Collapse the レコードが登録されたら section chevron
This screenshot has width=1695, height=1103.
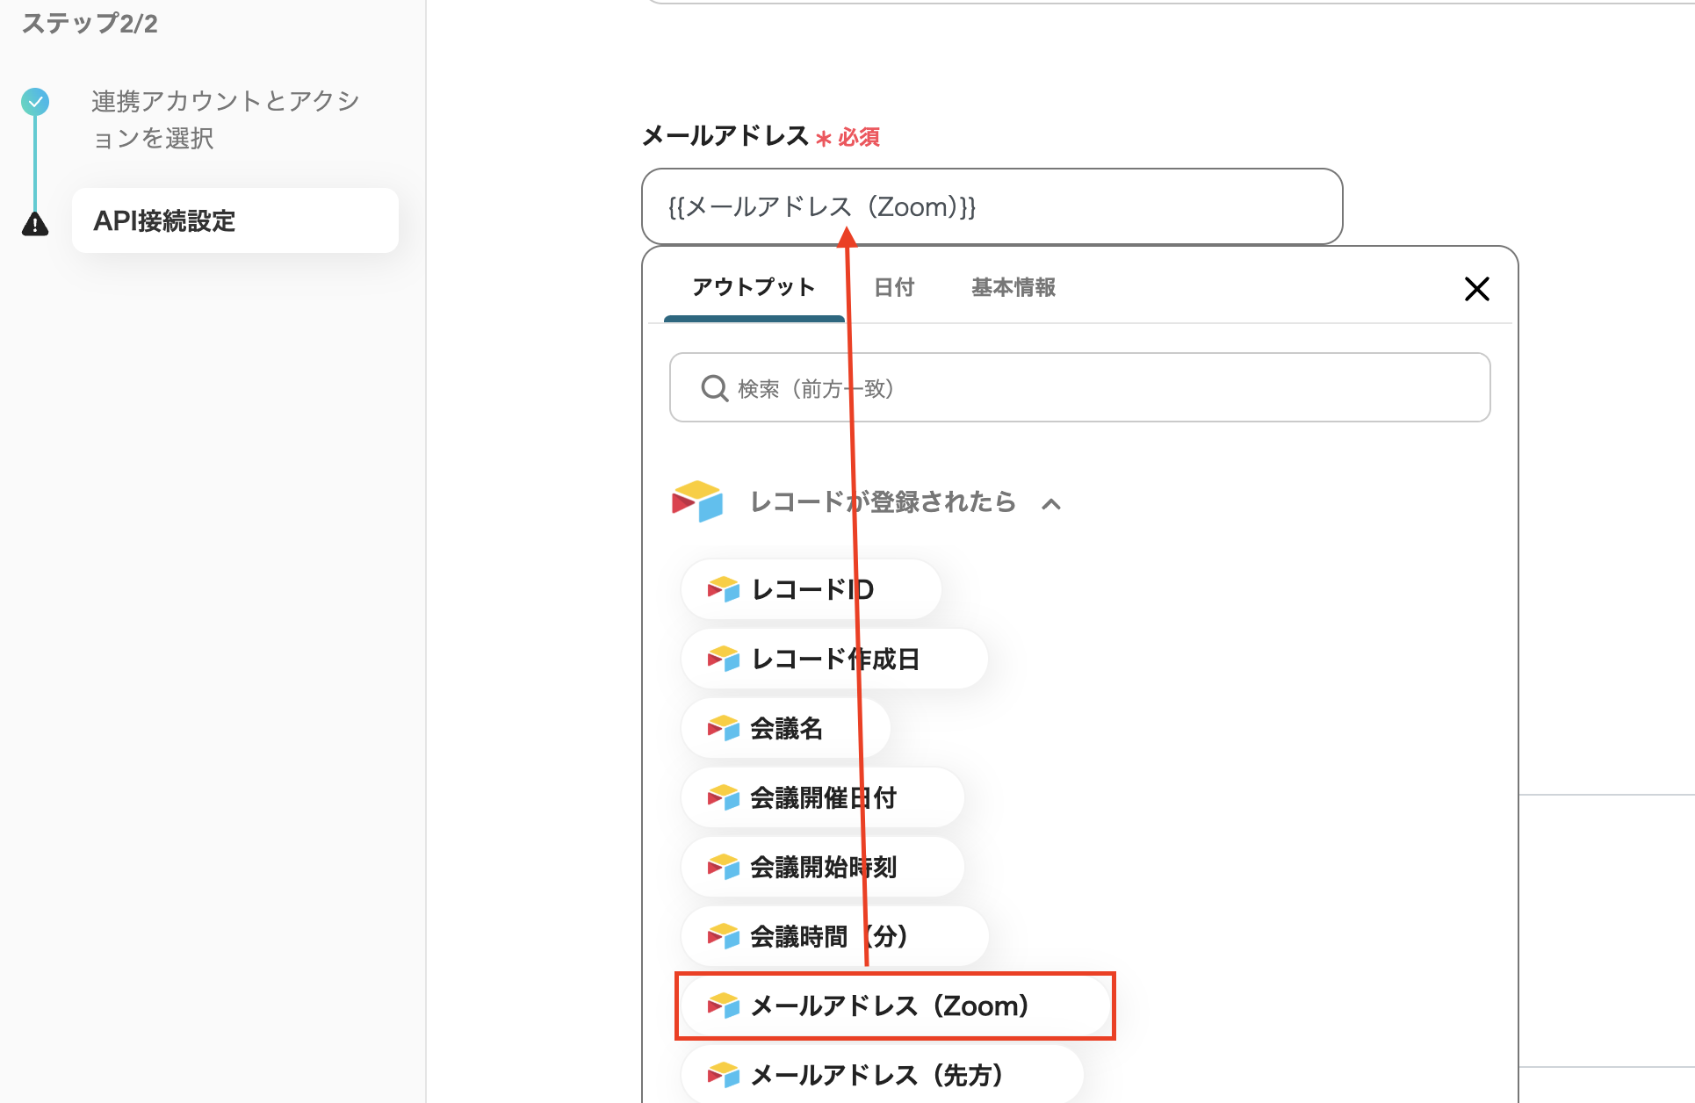tap(1050, 504)
